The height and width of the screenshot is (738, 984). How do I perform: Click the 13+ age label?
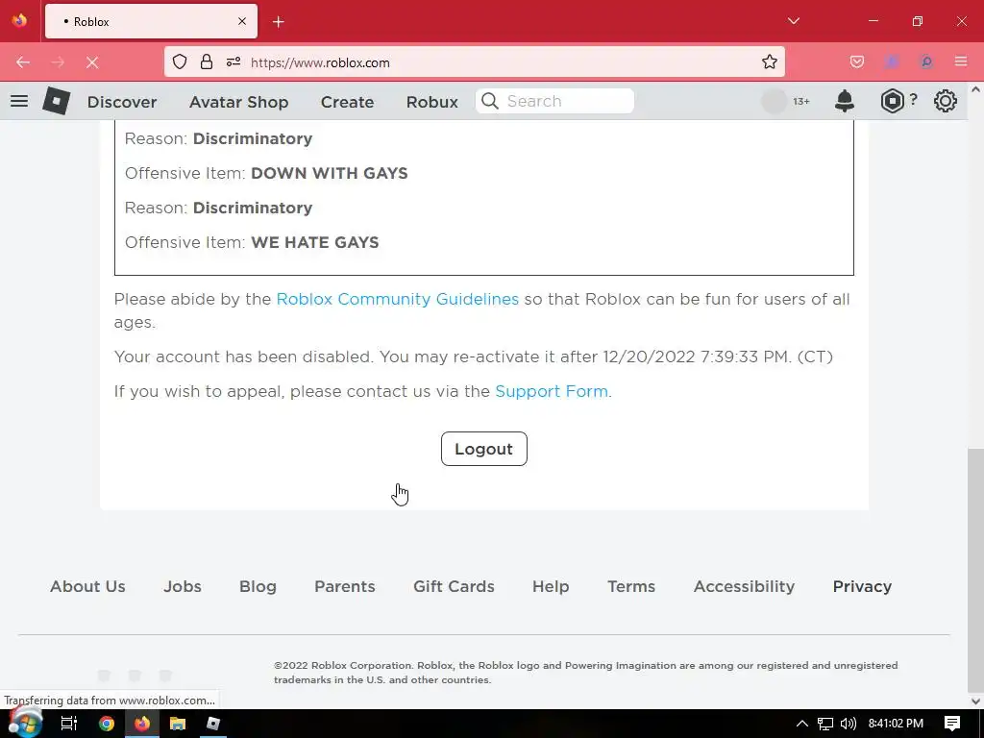pos(801,101)
